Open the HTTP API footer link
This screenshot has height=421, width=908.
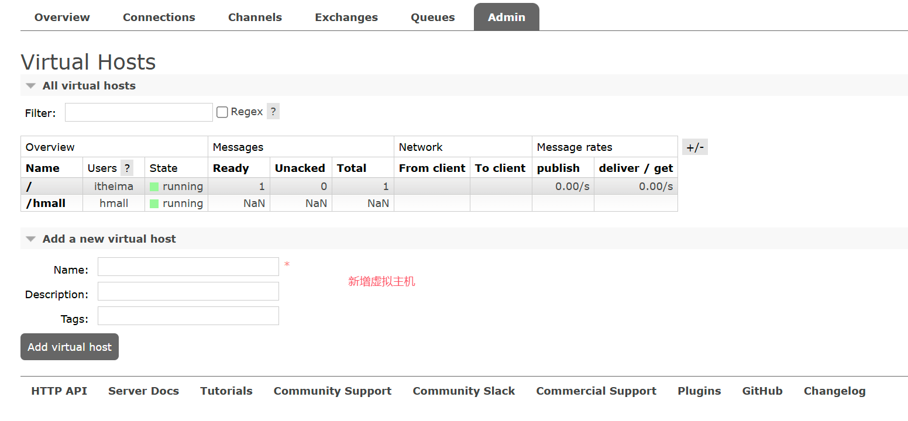(x=59, y=391)
